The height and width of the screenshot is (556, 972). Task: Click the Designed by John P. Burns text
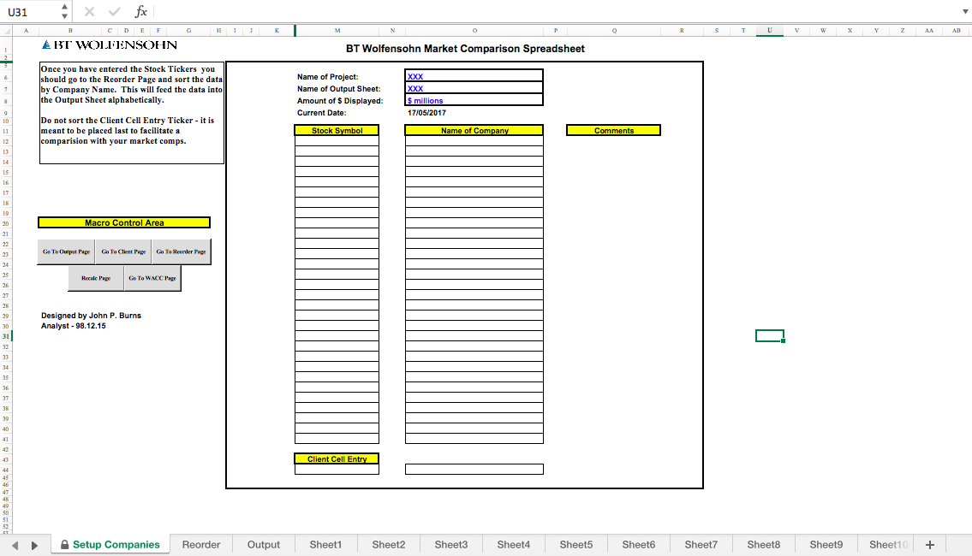91,315
